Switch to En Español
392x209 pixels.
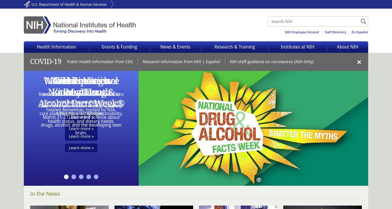[x=360, y=32]
